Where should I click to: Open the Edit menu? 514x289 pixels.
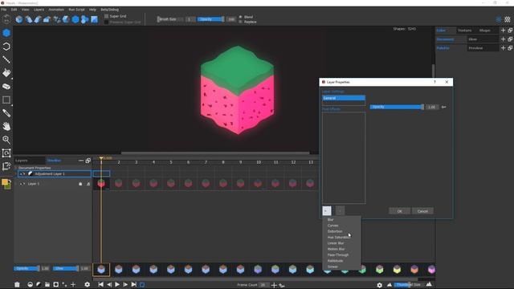click(x=14, y=10)
